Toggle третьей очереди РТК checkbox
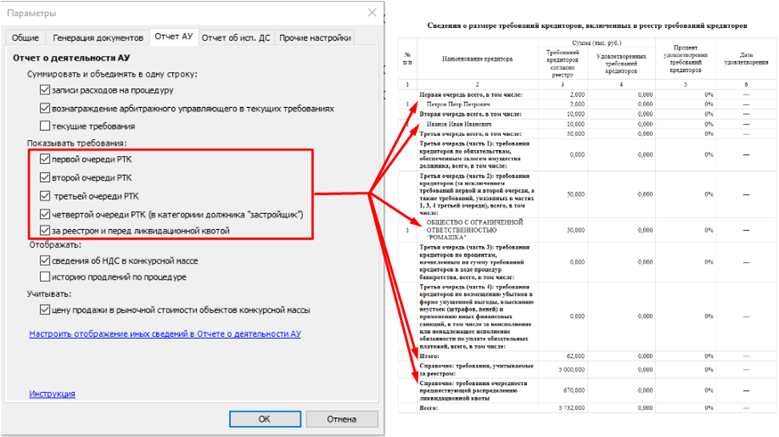The height and width of the screenshot is (437, 779). point(45,196)
